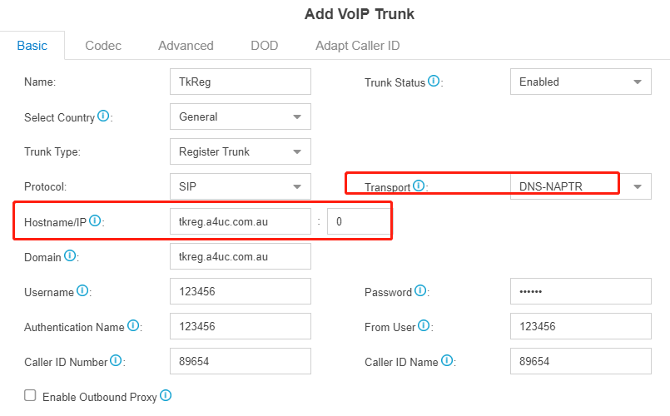Screen dimensions: 670x416
Task: Click the Name field containing TkReg
Action: coord(241,82)
